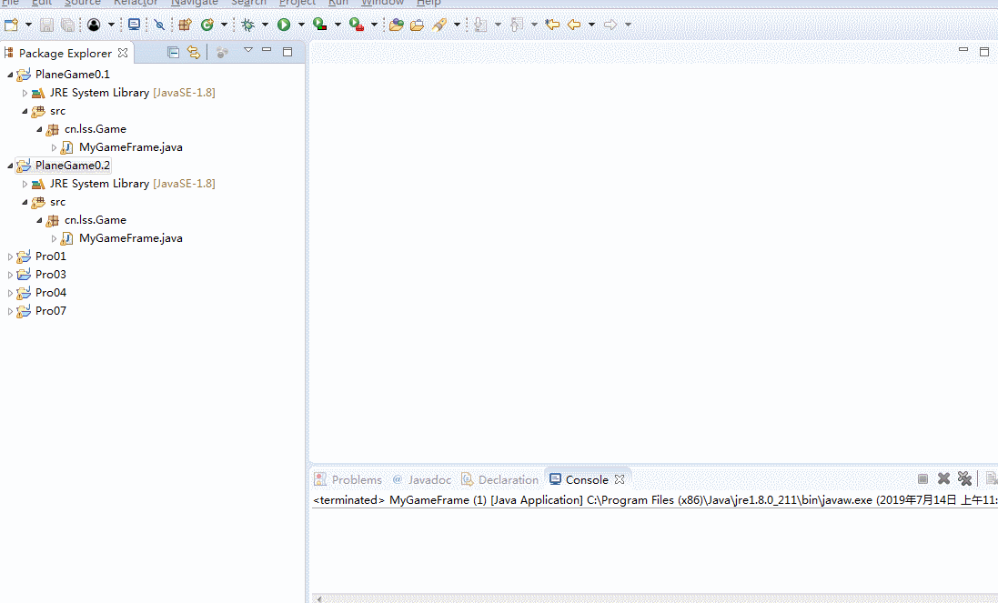Viewport: 998px width, 603px height.
Task: Expand MyGameFrame.java arrow under PlaneGame0.1
Action: [x=54, y=147]
